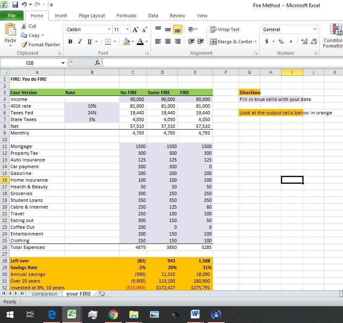Click the font color red A swatch
This screenshot has width=343, height=323.
[140, 42]
